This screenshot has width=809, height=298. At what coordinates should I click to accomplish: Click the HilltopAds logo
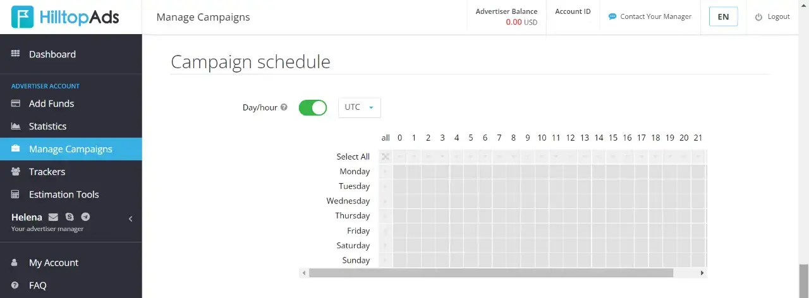65,17
